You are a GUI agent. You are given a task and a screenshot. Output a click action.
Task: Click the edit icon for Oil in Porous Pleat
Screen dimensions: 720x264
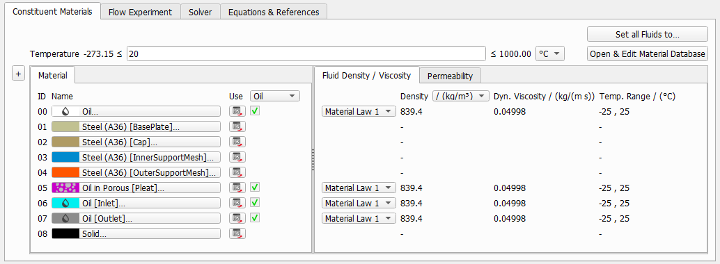237,188
